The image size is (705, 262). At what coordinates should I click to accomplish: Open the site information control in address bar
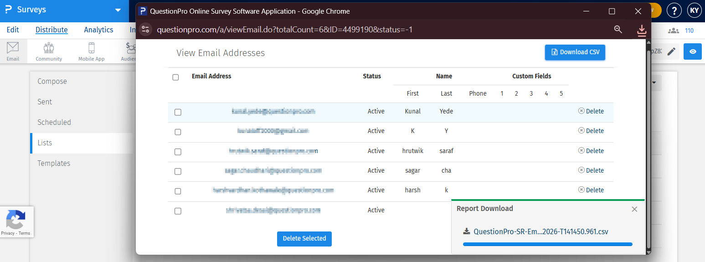145,30
